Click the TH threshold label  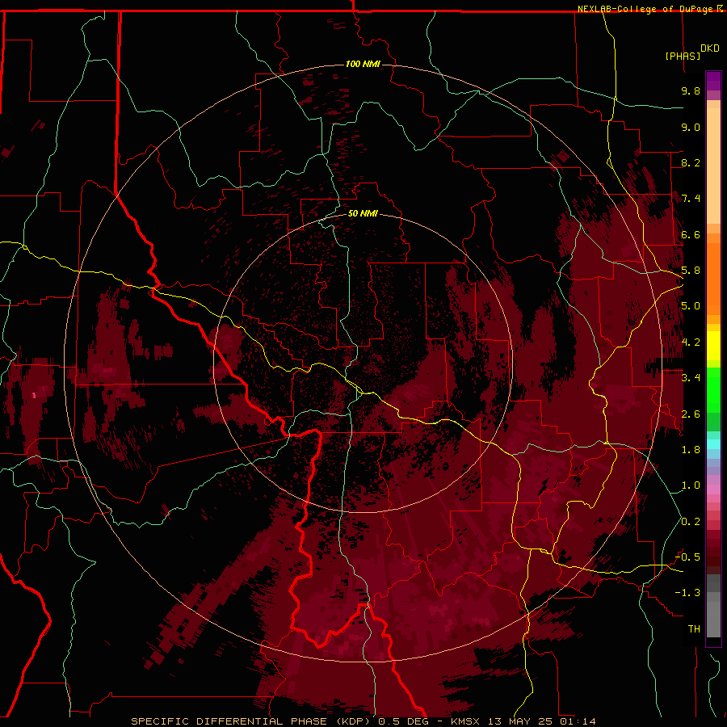[694, 629]
